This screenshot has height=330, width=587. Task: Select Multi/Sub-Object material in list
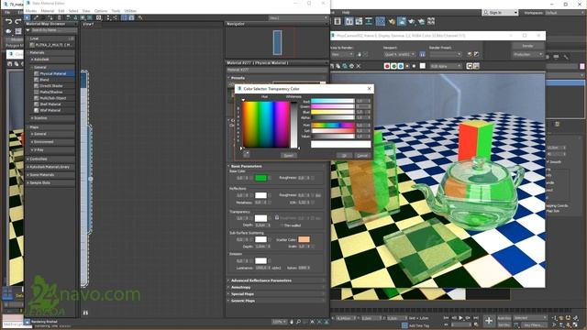[x=53, y=98]
